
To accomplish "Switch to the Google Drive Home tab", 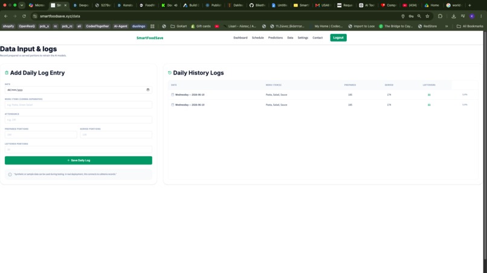I will (x=432, y=5).
